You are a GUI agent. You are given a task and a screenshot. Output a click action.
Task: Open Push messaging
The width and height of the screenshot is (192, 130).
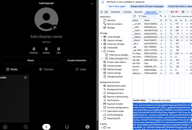click(115, 115)
